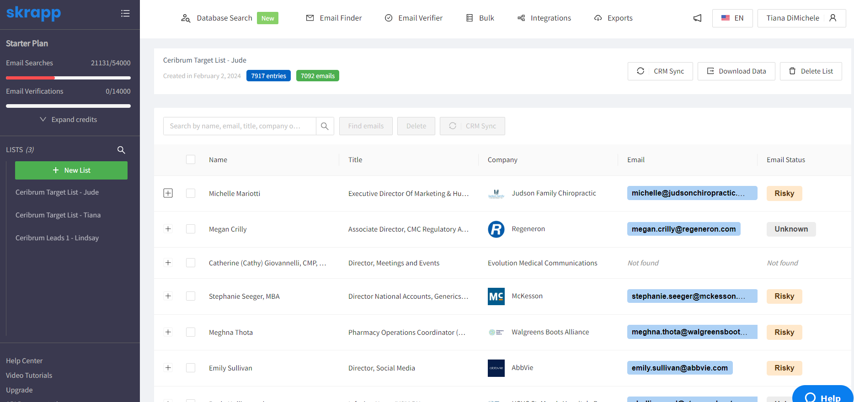Viewport: 854px width, 402px height.
Task: Click the Email Searches usage progress bar
Action: pos(68,78)
